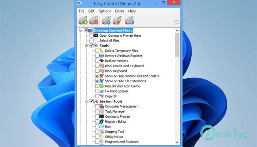Select the Reduce Memory row text
The image size is (257, 147).
click(116, 61)
